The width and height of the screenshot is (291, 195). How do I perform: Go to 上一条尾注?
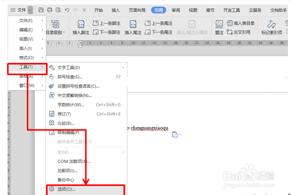click(x=159, y=23)
